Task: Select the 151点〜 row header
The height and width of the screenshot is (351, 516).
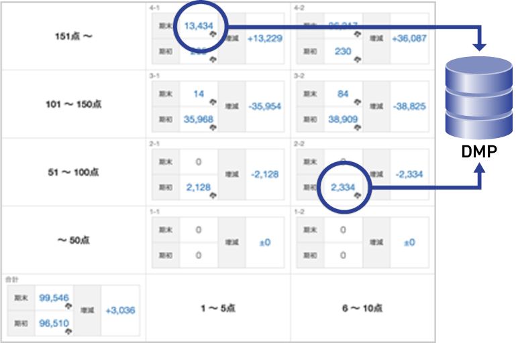Action: click(x=74, y=36)
